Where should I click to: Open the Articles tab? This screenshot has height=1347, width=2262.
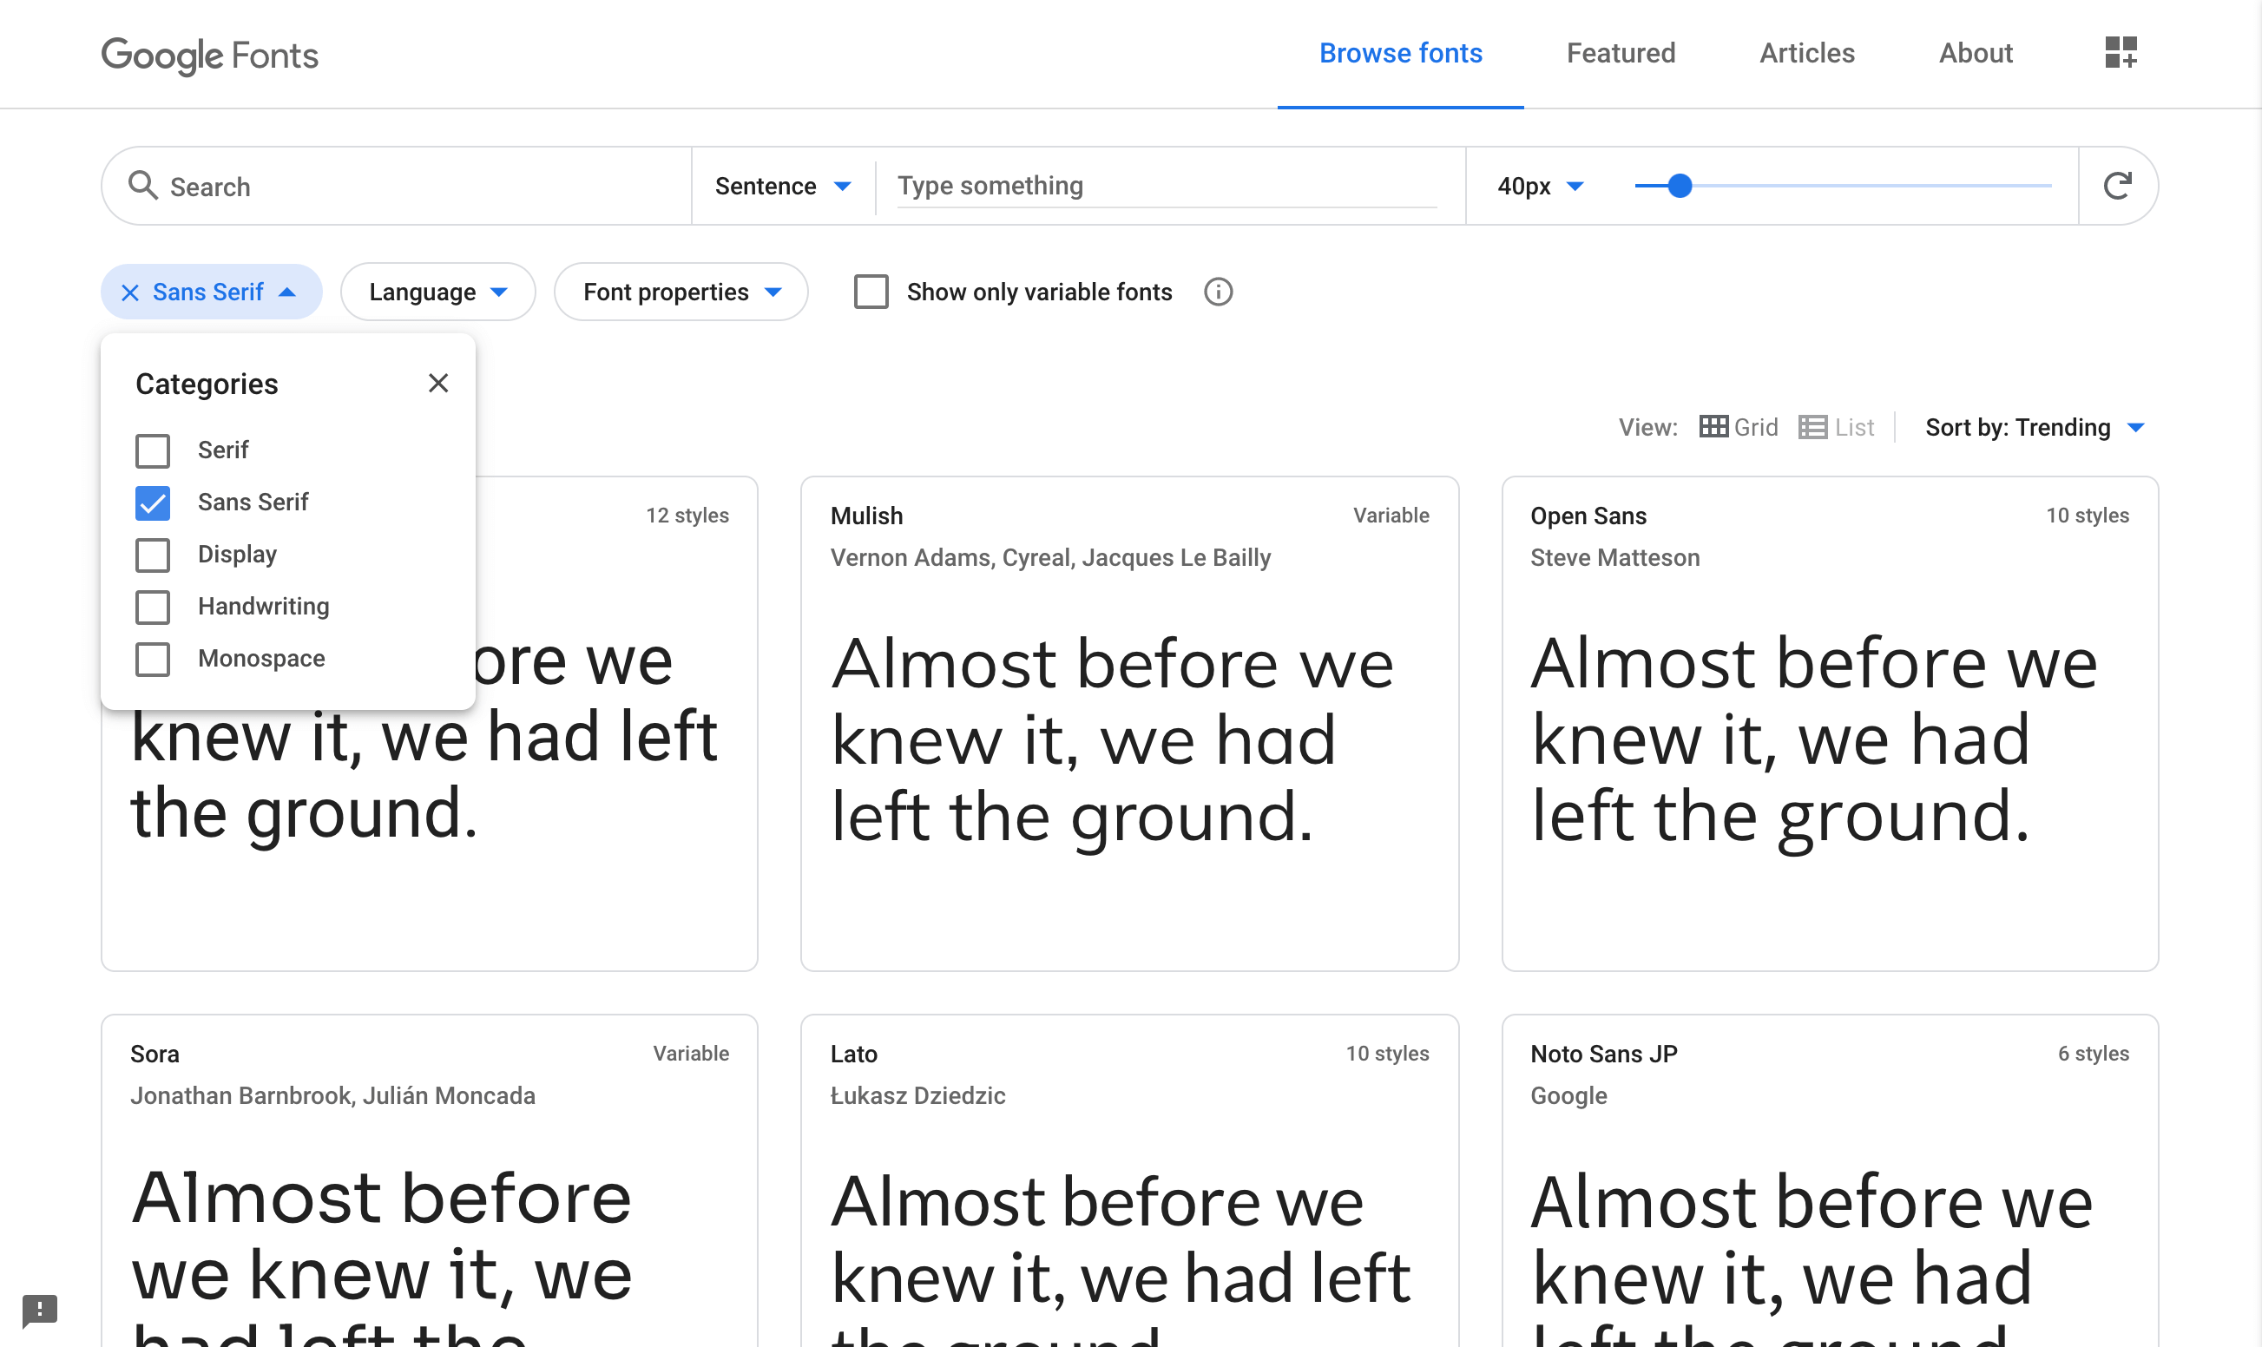pyautogui.click(x=1806, y=53)
